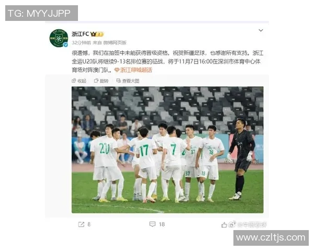This screenshot has width=314, height=251.
Task: Open the 浙江绿城超话 topic link
Action: [133, 70]
